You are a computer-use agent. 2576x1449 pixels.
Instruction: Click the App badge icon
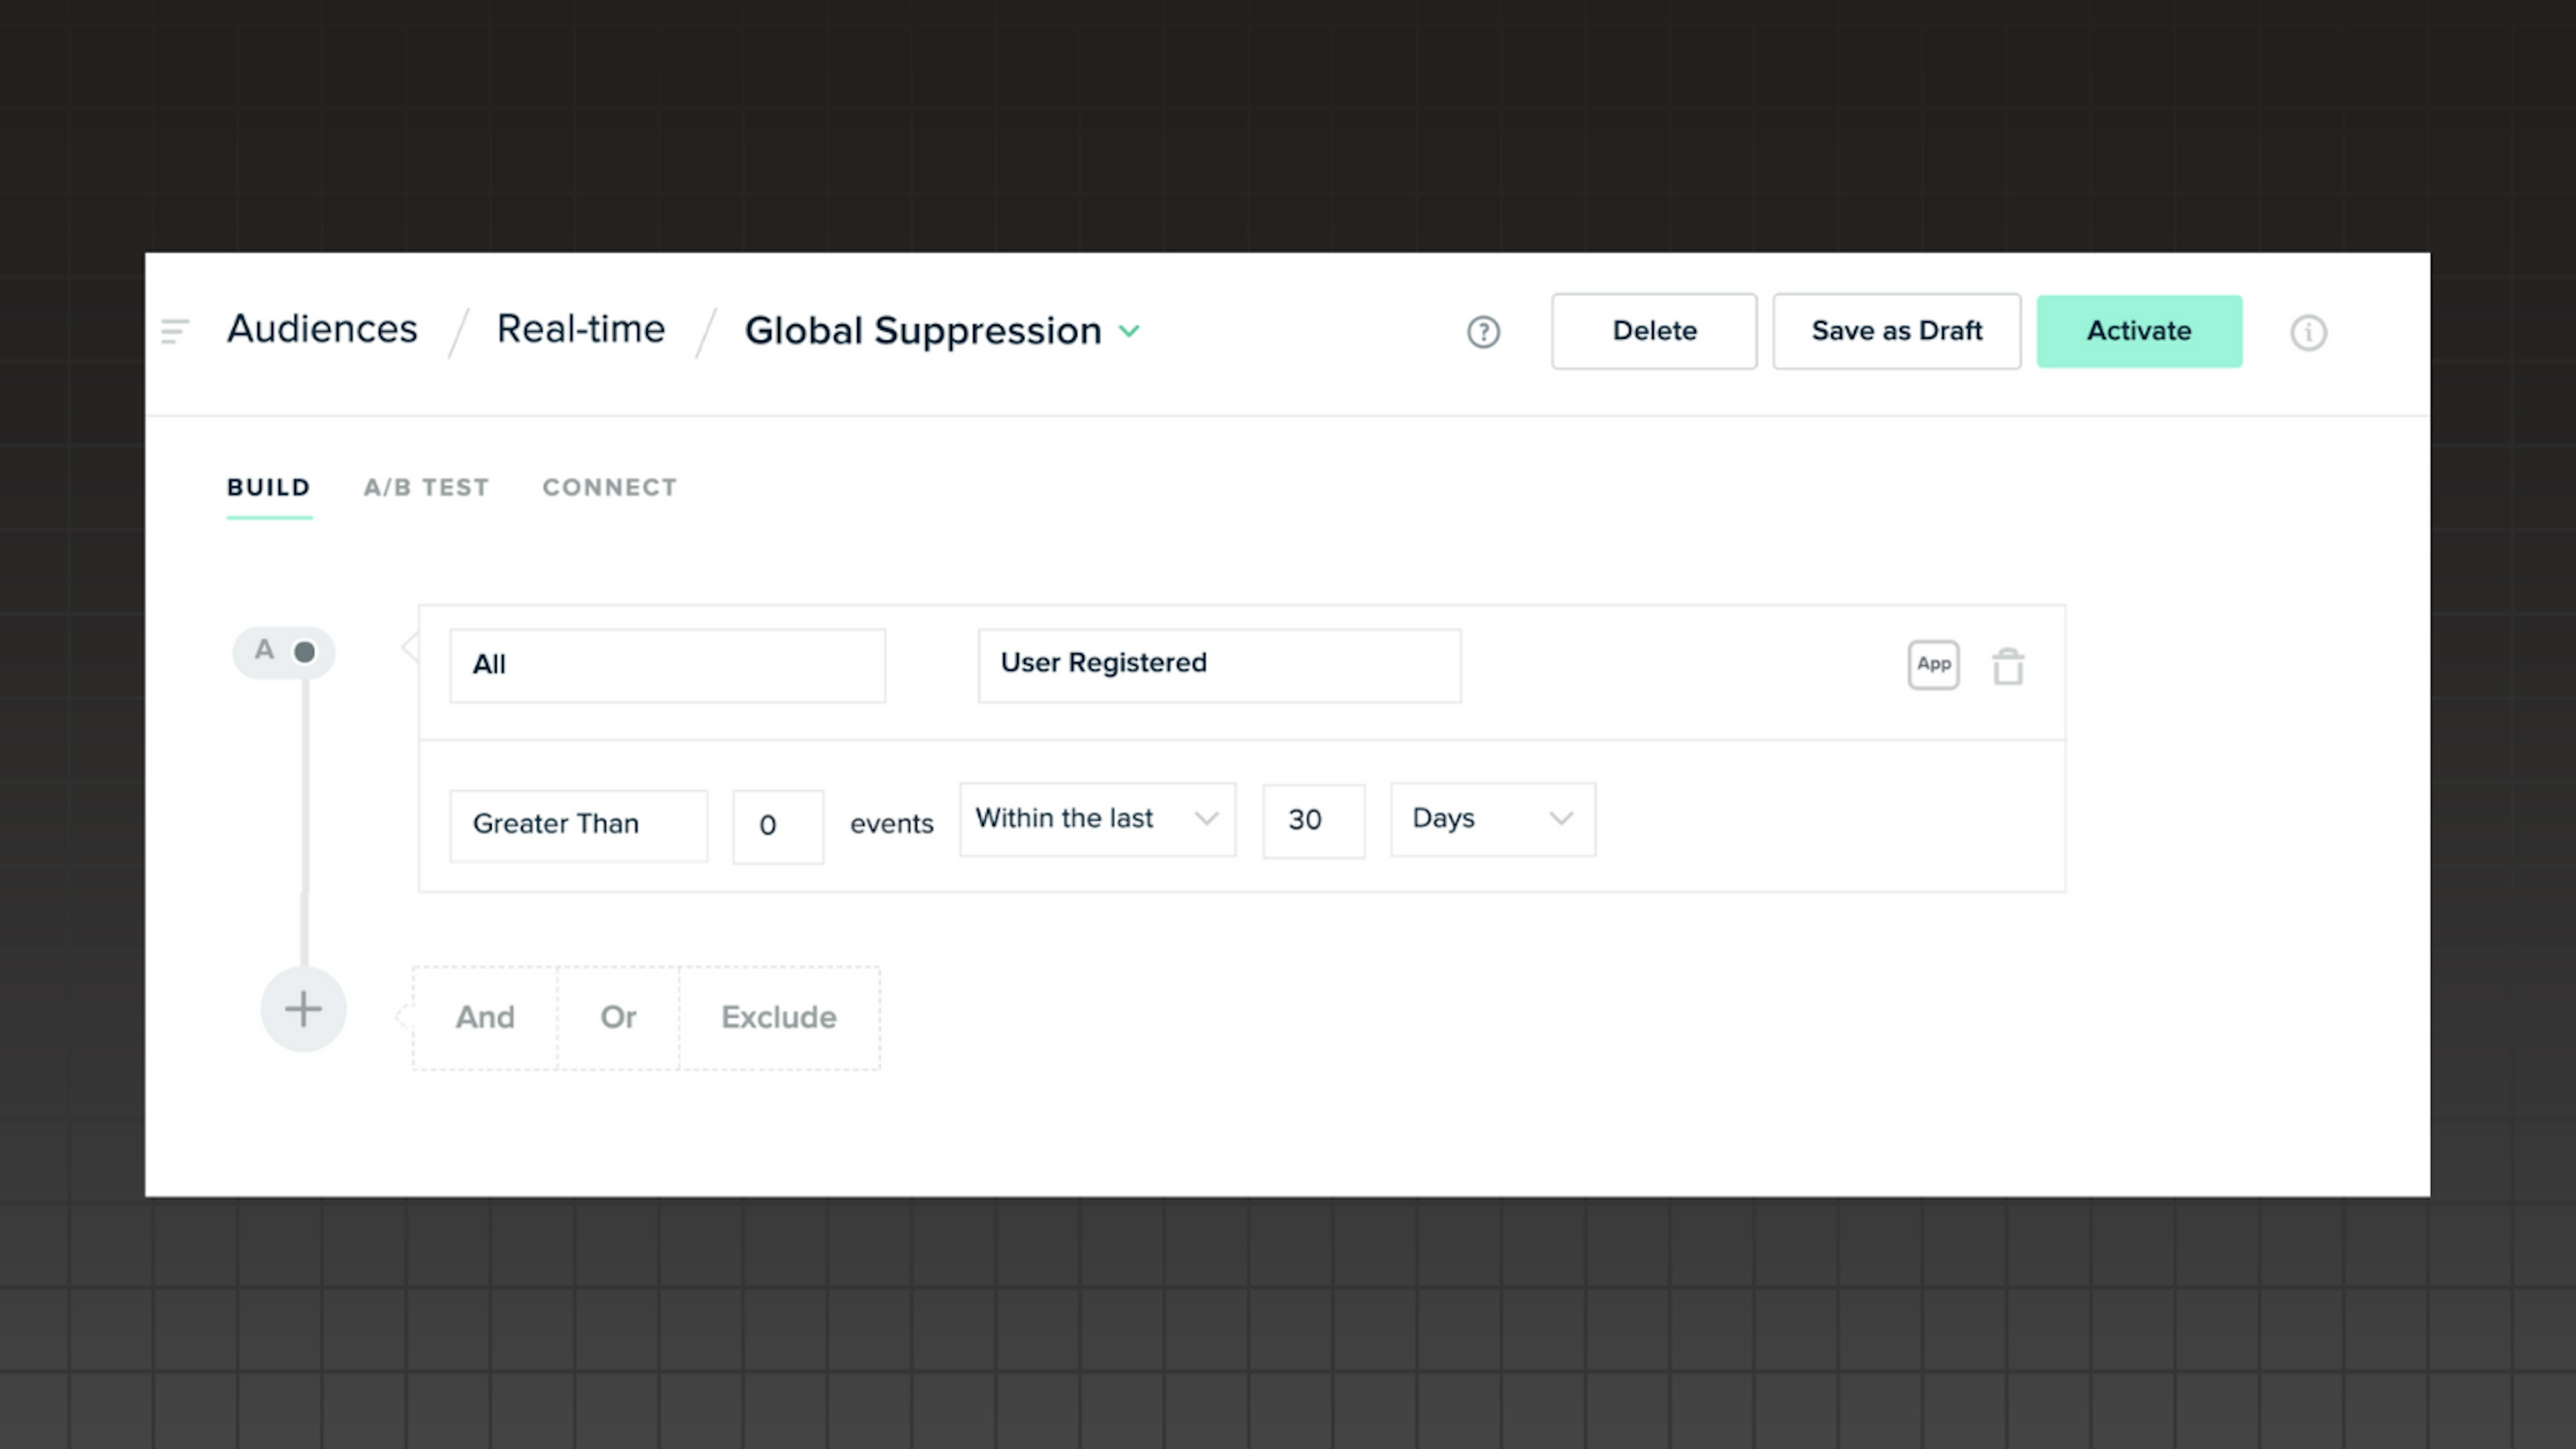(1933, 665)
